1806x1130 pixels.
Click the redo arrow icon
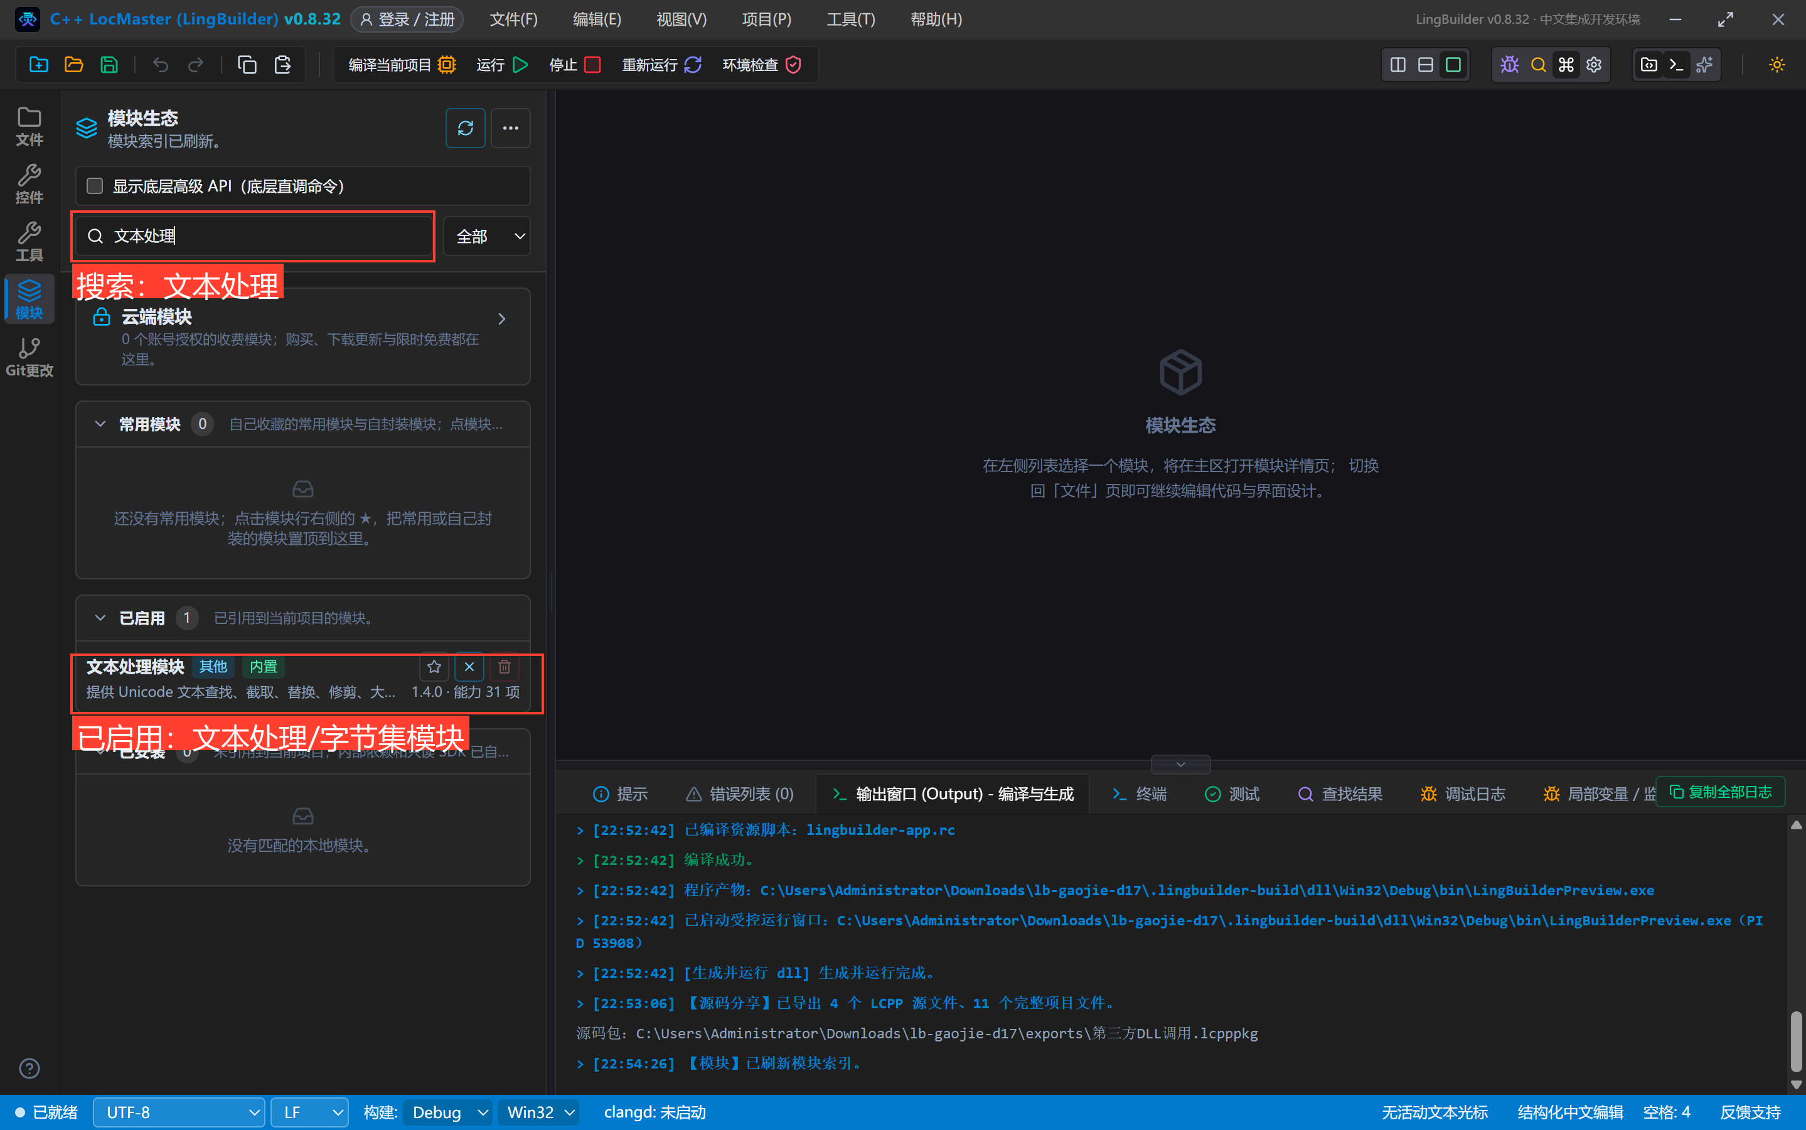pos(196,65)
